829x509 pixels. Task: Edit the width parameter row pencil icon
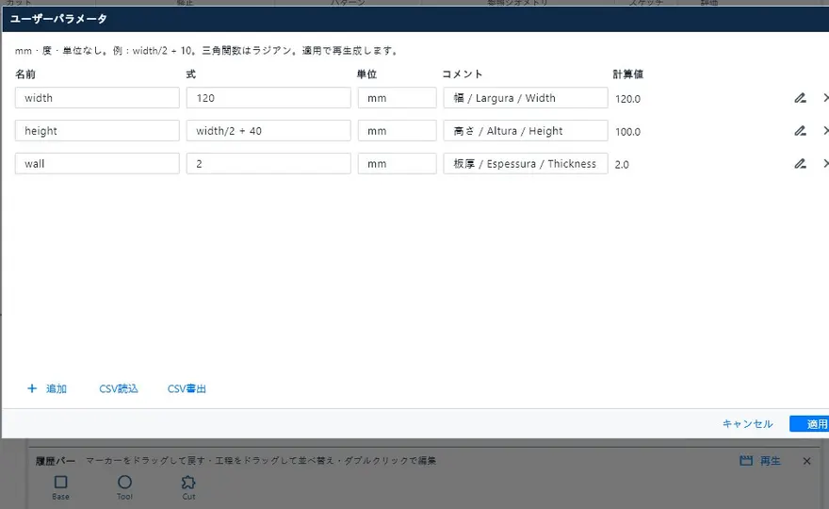[x=800, y=98]
